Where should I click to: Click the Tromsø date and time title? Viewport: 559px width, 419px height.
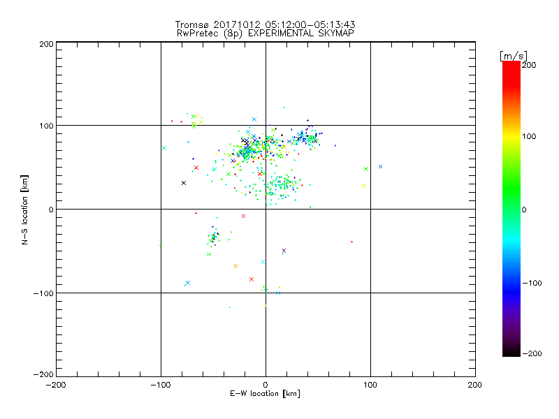[x=265, y=25]
